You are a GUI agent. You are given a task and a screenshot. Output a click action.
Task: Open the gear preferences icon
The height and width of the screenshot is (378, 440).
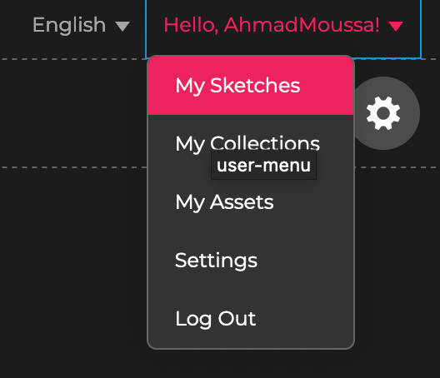coord(383,113)
